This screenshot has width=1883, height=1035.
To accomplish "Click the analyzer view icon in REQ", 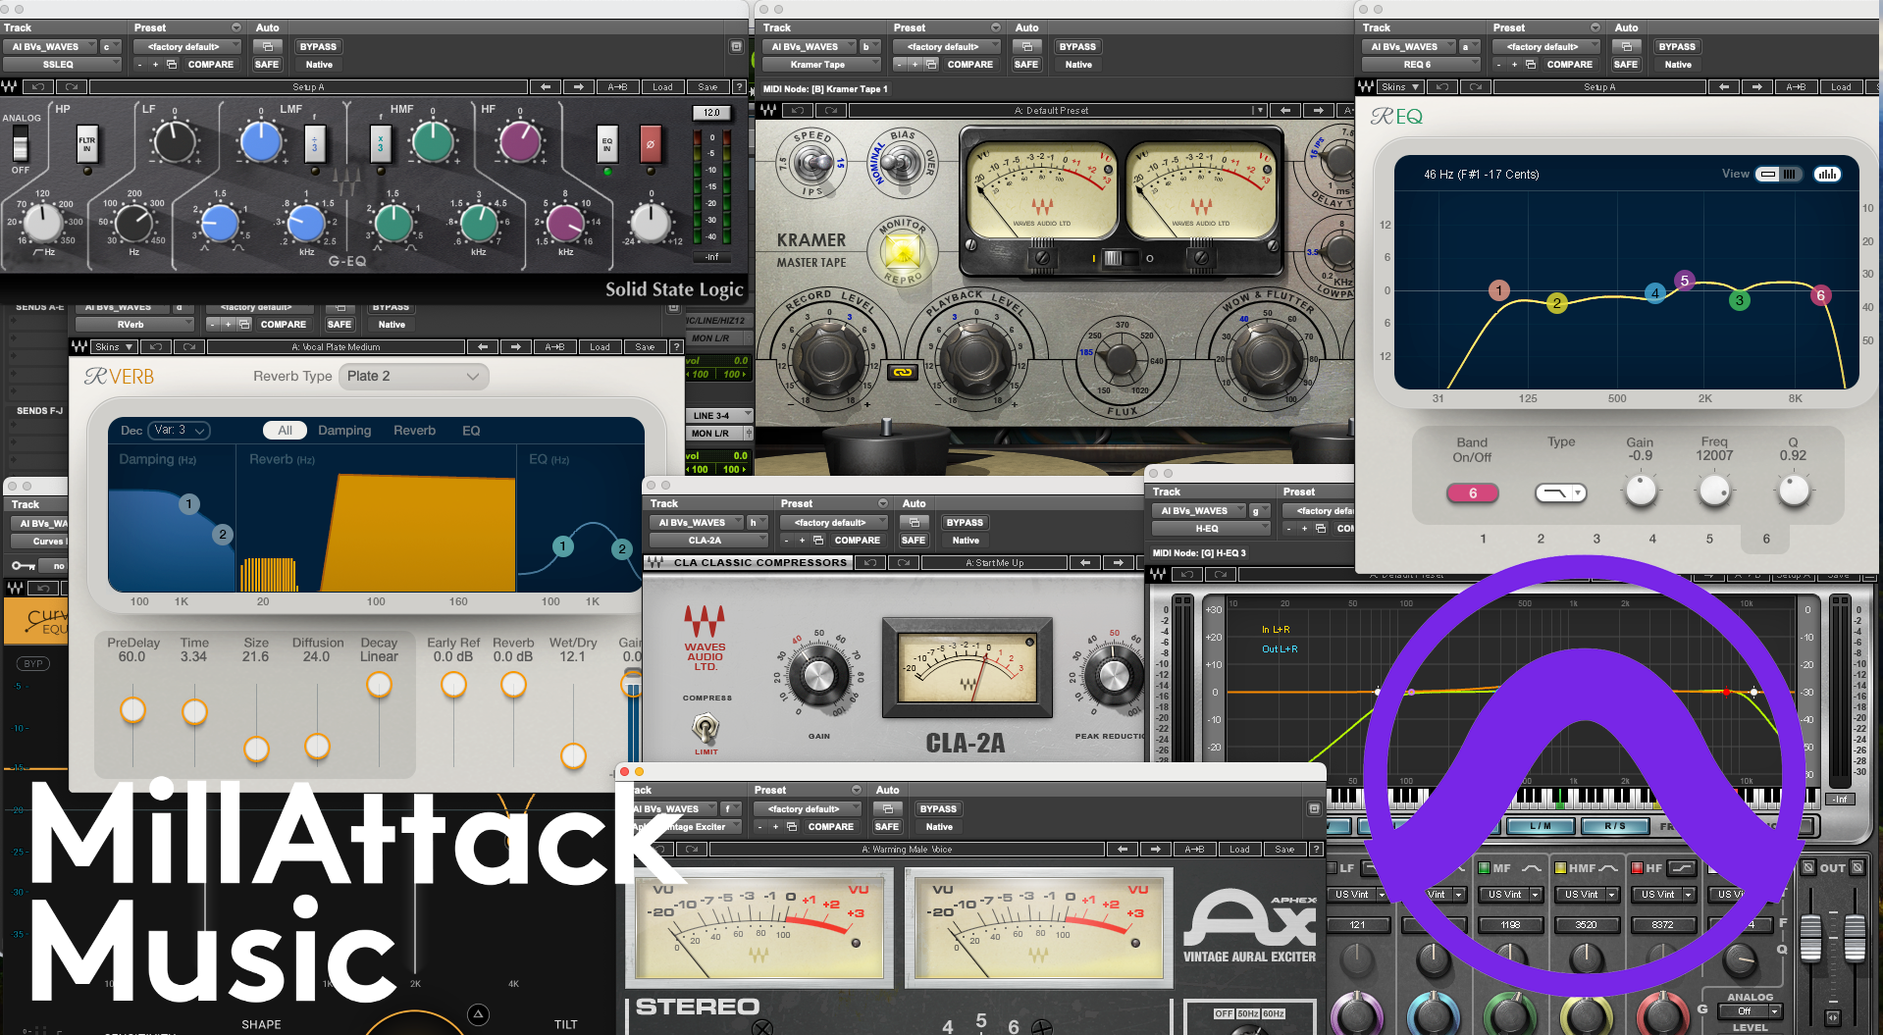I will pyautogui.click(x=1827, y=174).
